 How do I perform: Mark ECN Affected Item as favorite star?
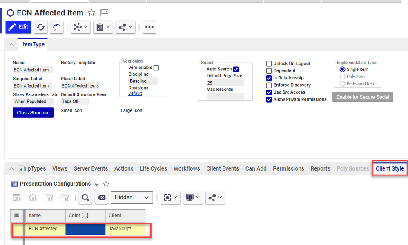pos(91,13)
